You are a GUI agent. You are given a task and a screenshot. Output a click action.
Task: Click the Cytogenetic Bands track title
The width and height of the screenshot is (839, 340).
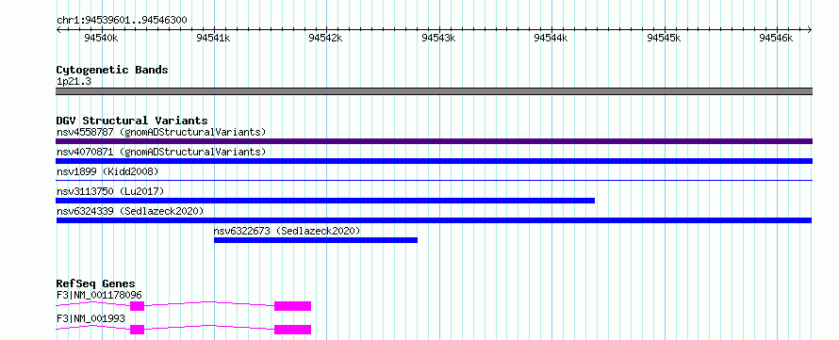[112, 70]
